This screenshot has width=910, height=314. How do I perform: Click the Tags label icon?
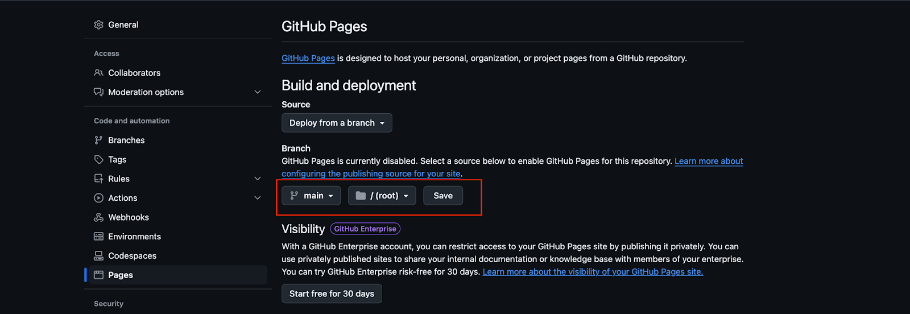tap(98, 159)
